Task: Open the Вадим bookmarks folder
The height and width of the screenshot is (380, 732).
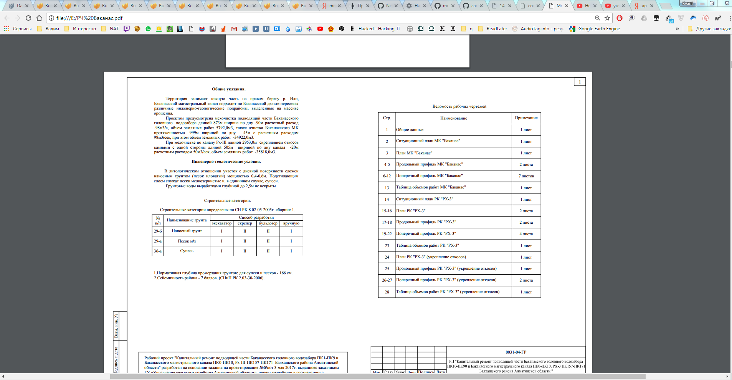Action: point(48,29)
